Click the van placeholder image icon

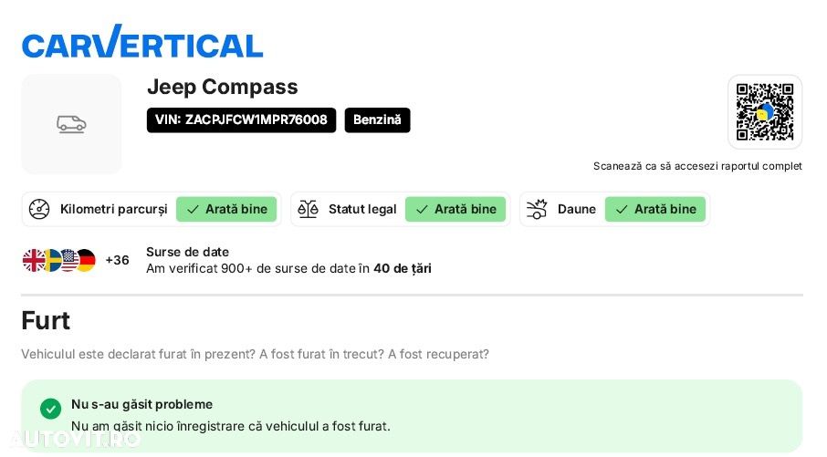[x=71, y=124]
